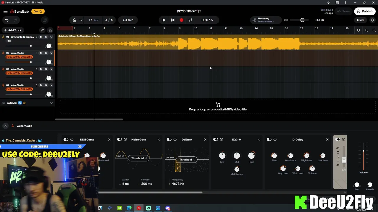Image resolution: width=378 pixels, height=212 pixels.
Task: Click the master volume speaker icon
Action: pos(286,20)
